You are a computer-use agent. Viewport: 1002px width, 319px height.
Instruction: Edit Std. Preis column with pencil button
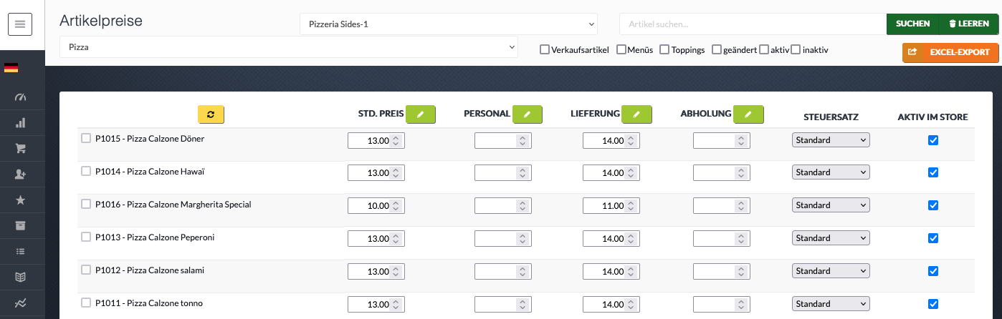421,114
